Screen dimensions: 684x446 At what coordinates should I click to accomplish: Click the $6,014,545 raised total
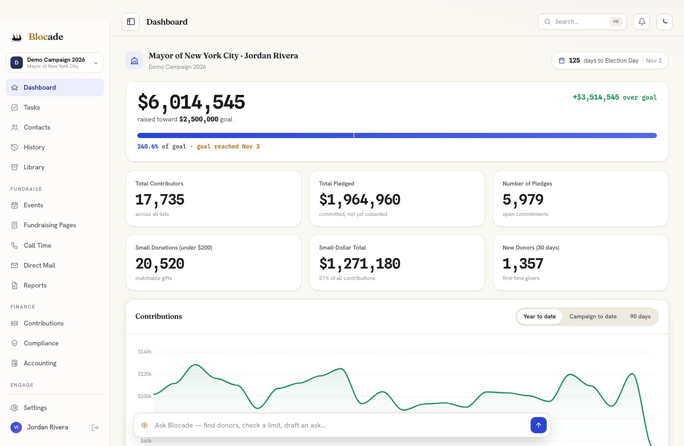[x=191, y=102]
